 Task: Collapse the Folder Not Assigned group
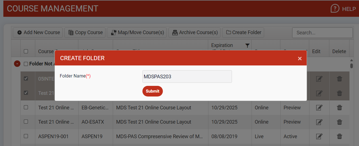17,64
